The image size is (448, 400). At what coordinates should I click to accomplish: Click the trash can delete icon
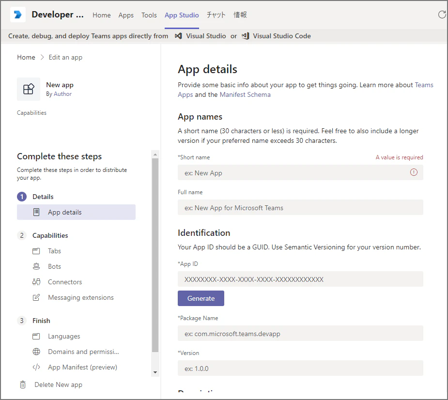point(23,385)
